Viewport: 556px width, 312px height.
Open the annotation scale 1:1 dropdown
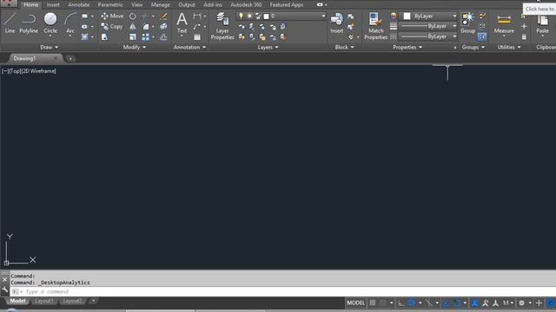click(507, 302)
